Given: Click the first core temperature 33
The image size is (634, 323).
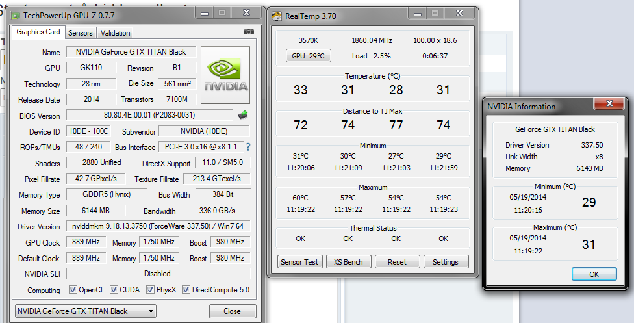Looking at the screenshot, I should 300,90.
